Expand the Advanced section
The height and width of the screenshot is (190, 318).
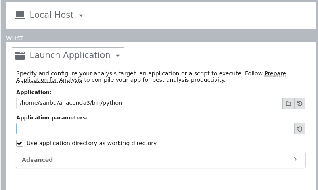click(x=161, y=160)
